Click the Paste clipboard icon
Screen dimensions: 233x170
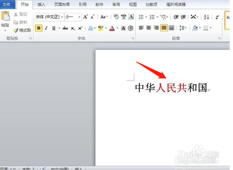click(5, 16)
